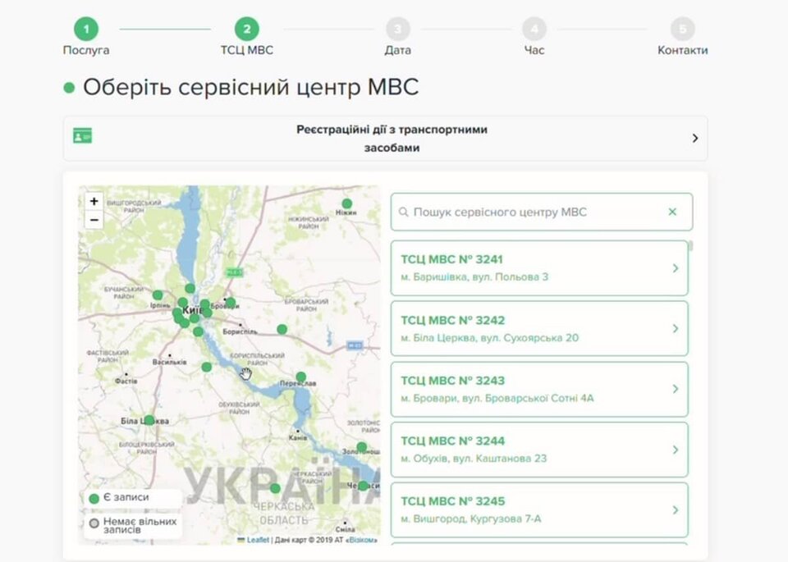788x562 pixels.
Task: Clear the service center search field
Action: pyautogui.click(x=672, y=212)
